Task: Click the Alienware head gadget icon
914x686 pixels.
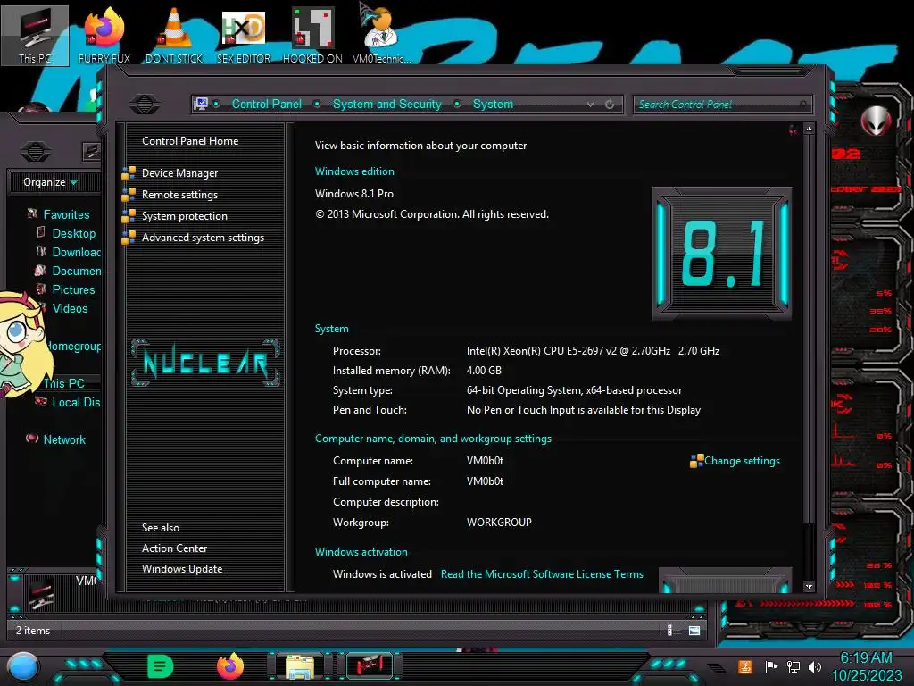Action: (x=877, y=121)
